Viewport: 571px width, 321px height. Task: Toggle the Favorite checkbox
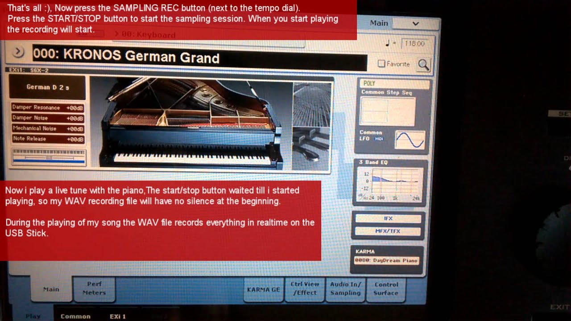(x=381, y=64)
